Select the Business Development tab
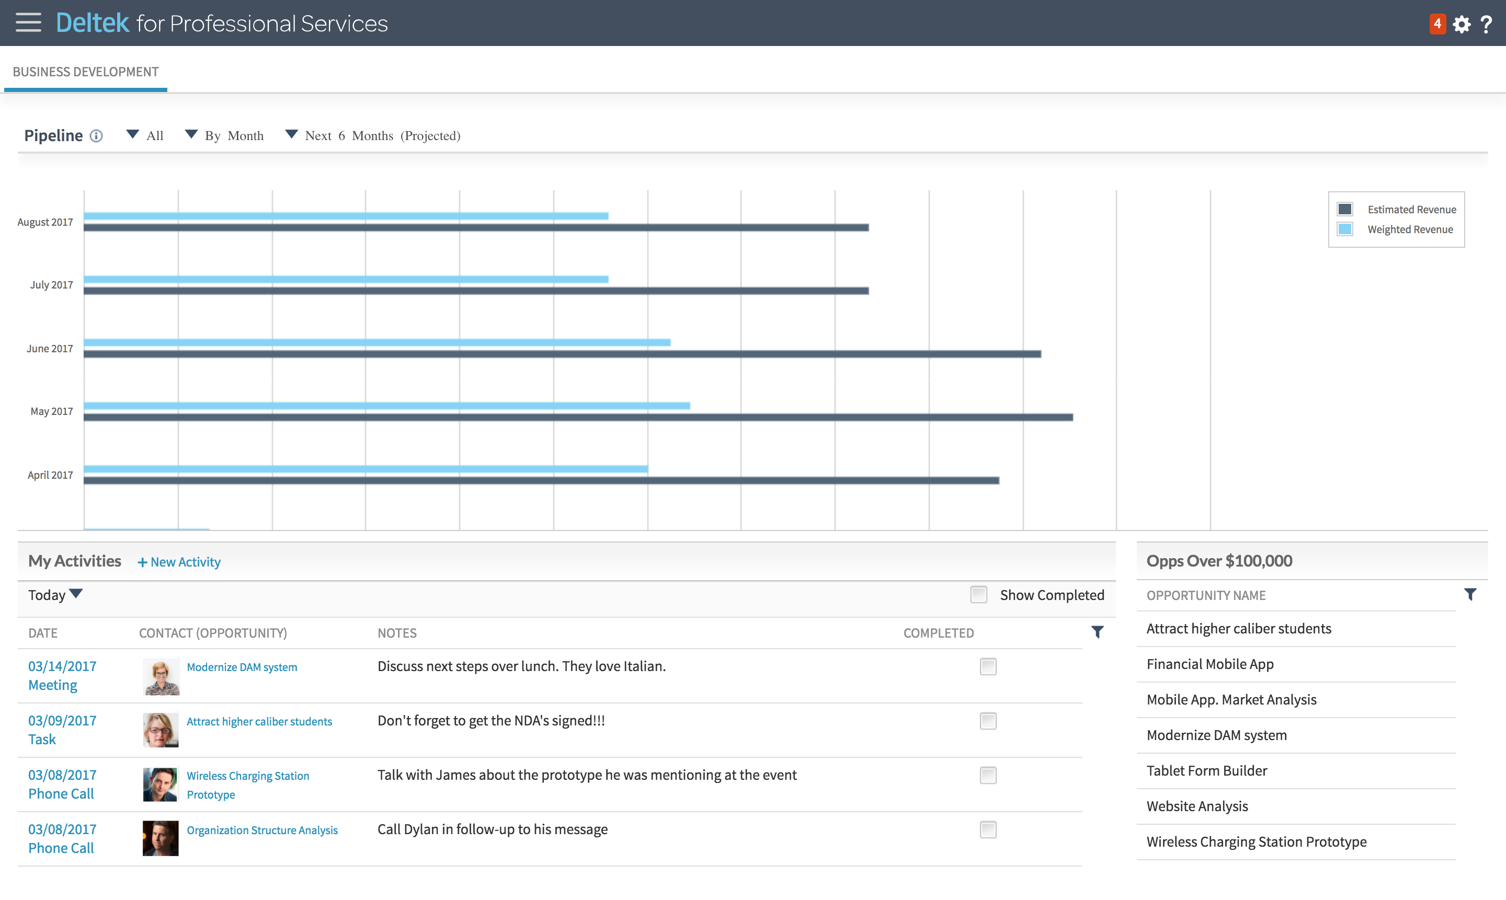The image size is (1506, 900). tap(86, 72)
